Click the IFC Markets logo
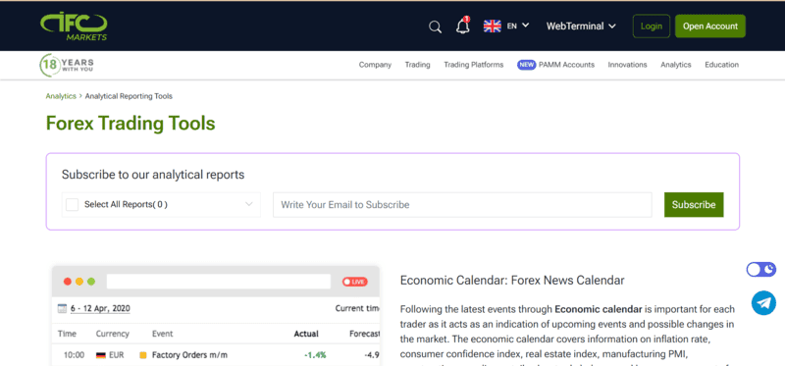This screenshot has height=366, width=785. click(x=74, y=26)
